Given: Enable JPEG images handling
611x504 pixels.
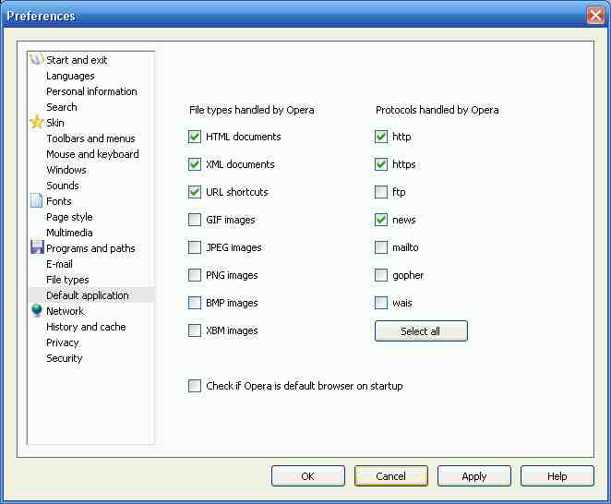Looking at the screenshot, I should (x=195, y=247).
